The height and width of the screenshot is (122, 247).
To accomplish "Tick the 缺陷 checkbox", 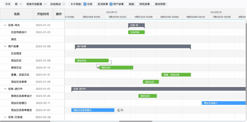I will pos(127,4).
